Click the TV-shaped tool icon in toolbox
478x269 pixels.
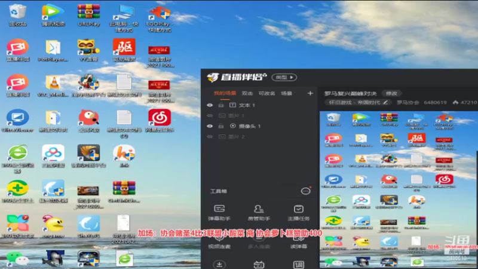[x=259, y=264]
